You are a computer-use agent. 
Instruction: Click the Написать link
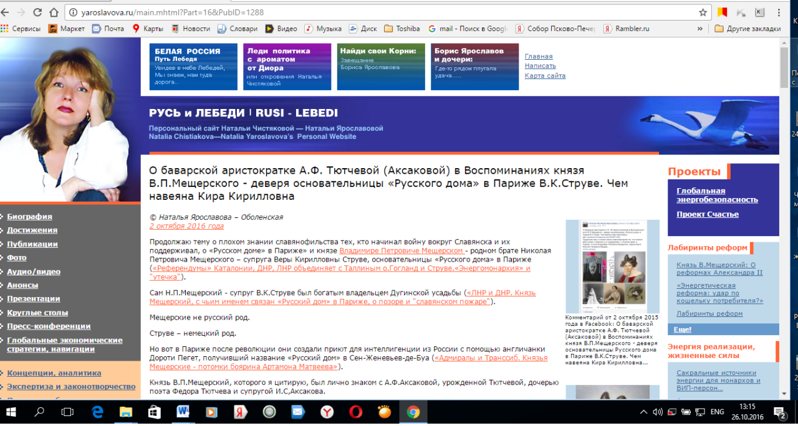point(540,65)
